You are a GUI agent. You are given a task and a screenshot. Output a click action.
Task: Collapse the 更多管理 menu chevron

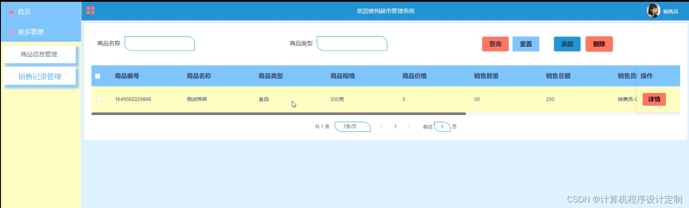coord(71,32)
